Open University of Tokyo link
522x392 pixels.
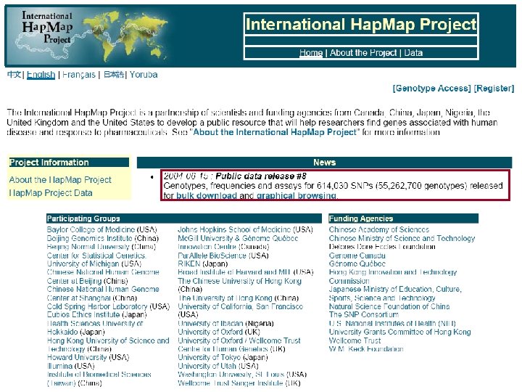pos(209,357)
